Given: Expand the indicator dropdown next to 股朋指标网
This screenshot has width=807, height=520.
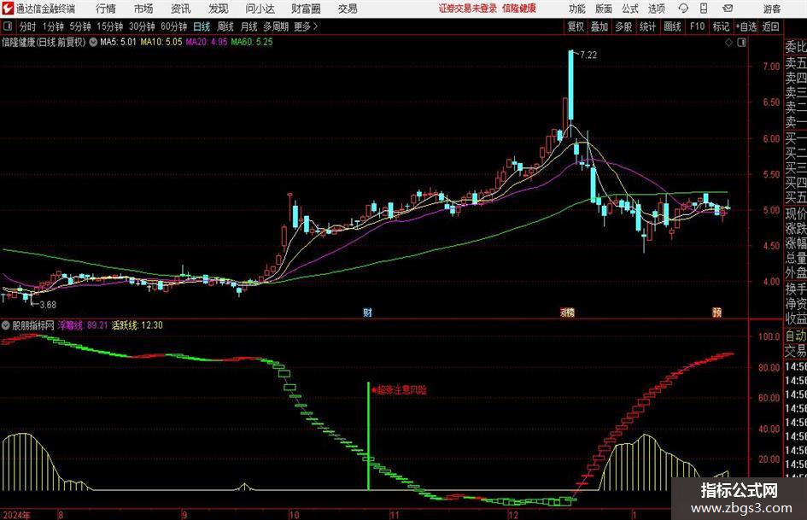Looking at the screenshot, I should (6, 325).
